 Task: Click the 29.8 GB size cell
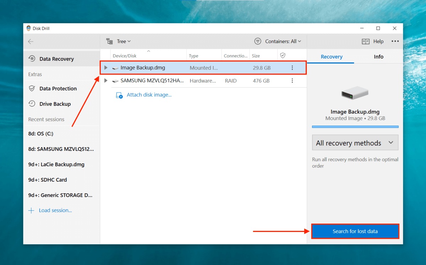tap(262, 68)
